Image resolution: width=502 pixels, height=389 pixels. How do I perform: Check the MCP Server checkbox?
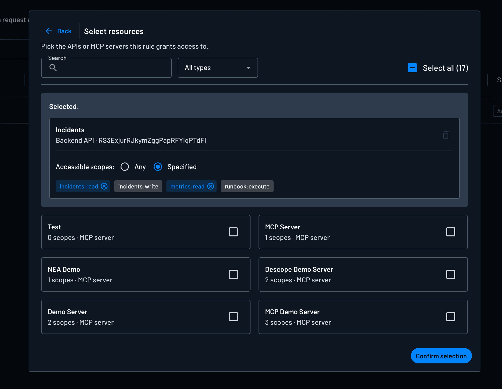coord(451,232)
